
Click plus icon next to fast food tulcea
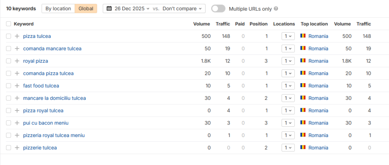17,86
